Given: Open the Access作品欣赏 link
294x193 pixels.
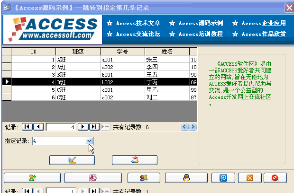Looking at the screenshot, I should tap(264, 34).
